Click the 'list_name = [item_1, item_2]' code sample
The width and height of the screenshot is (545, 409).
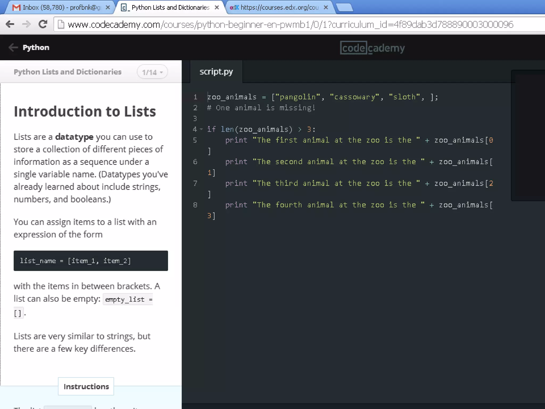[x=91, y=261]
